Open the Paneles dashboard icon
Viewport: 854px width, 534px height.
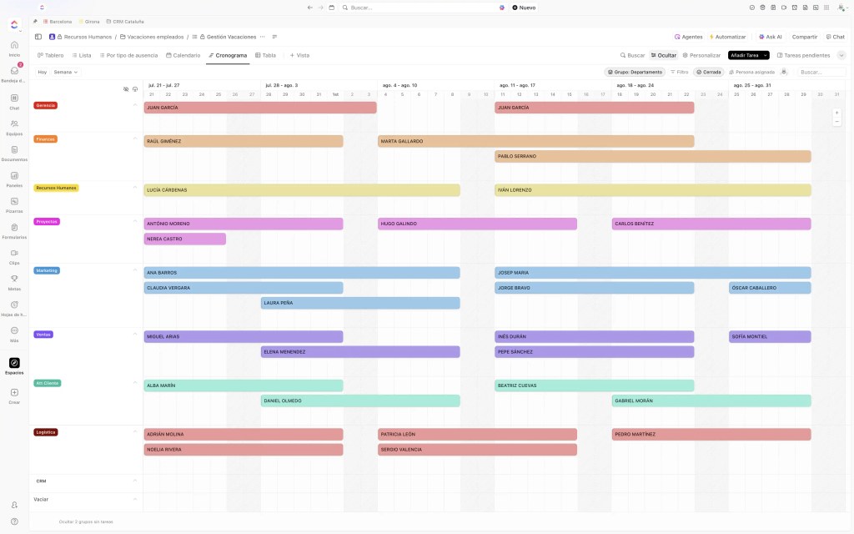(14, 176)
